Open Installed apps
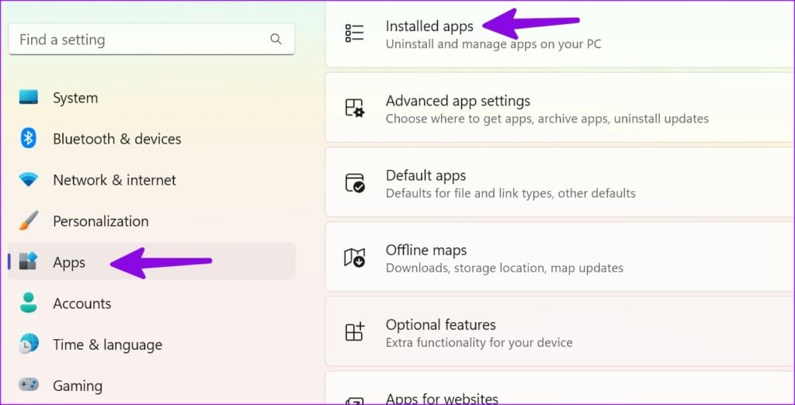 click(560, 33)
